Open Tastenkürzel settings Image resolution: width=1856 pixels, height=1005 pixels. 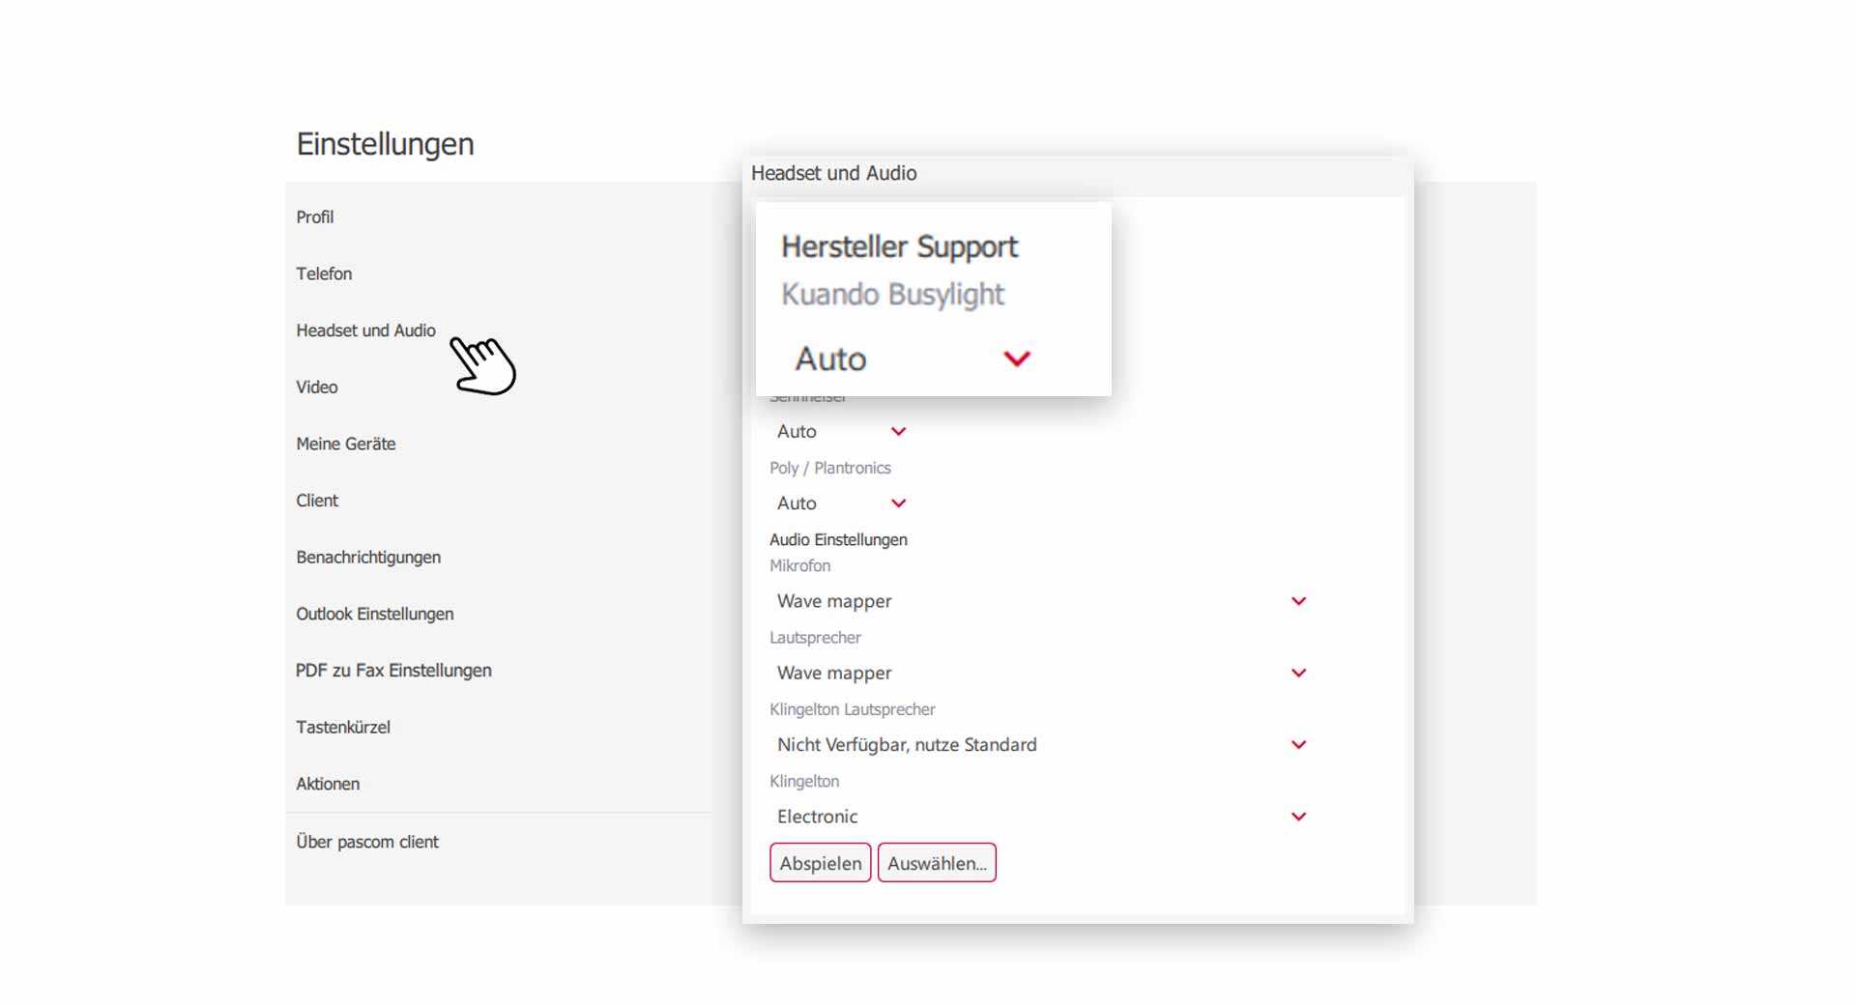(x=343, y=728)
